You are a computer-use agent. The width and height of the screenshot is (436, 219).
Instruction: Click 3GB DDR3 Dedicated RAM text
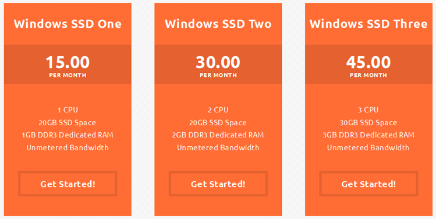point(368,135)
